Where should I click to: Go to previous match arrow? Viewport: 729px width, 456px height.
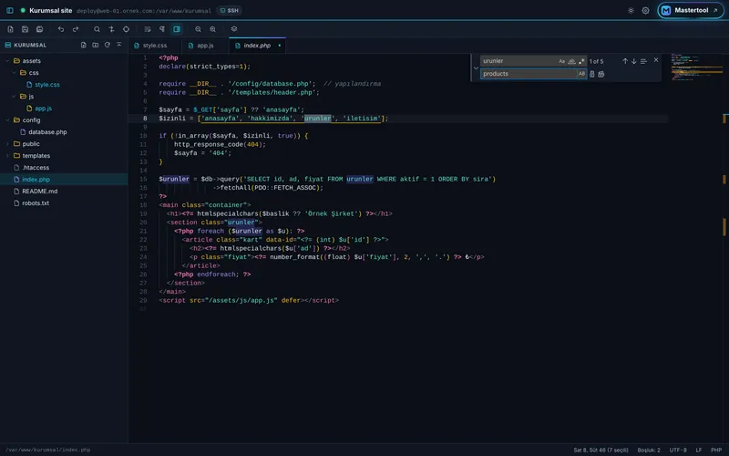(625, 61)
